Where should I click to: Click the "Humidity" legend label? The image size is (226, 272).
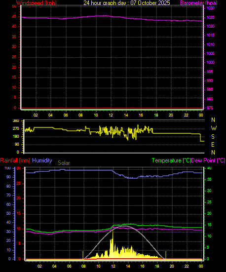[x=42, y=160]
